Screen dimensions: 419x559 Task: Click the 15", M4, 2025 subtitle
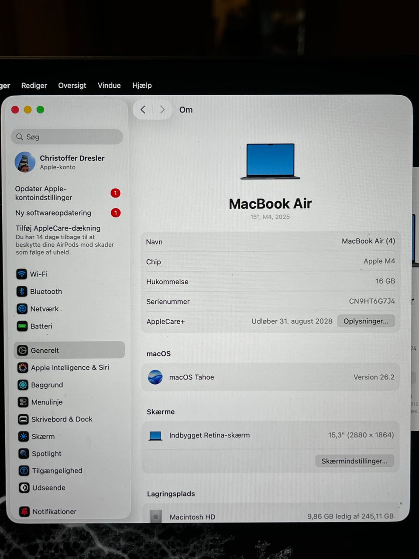(270, 217)
